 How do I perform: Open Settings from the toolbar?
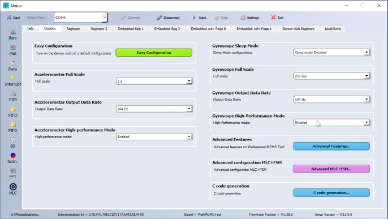point(249,18)
